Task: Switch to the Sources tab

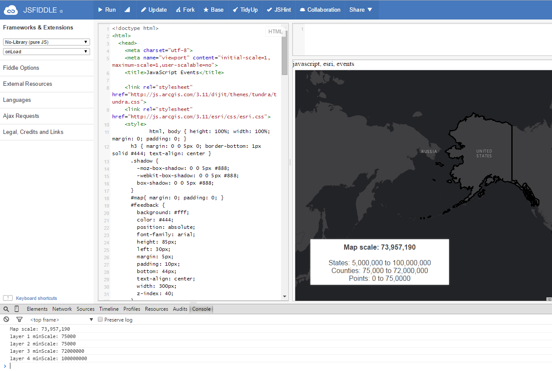Action: tap(86, 309)
